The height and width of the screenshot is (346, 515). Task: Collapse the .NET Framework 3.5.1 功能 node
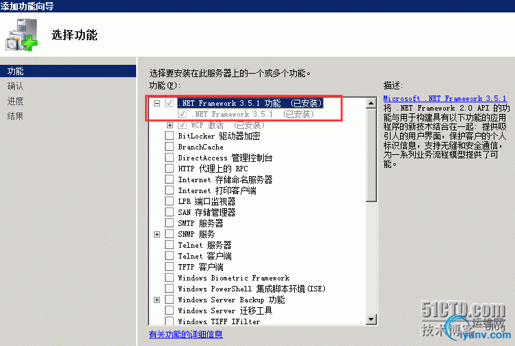coord(157,104)
